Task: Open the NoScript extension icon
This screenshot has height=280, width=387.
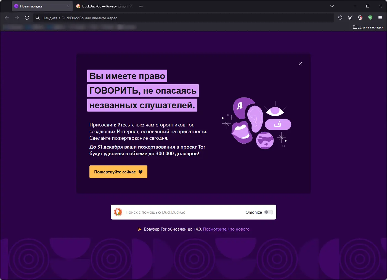Action: pyautogui.click(x=360, y=18)
